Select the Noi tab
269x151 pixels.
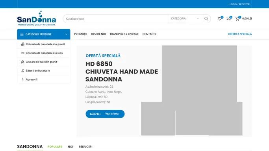click(x=70, y=147)
